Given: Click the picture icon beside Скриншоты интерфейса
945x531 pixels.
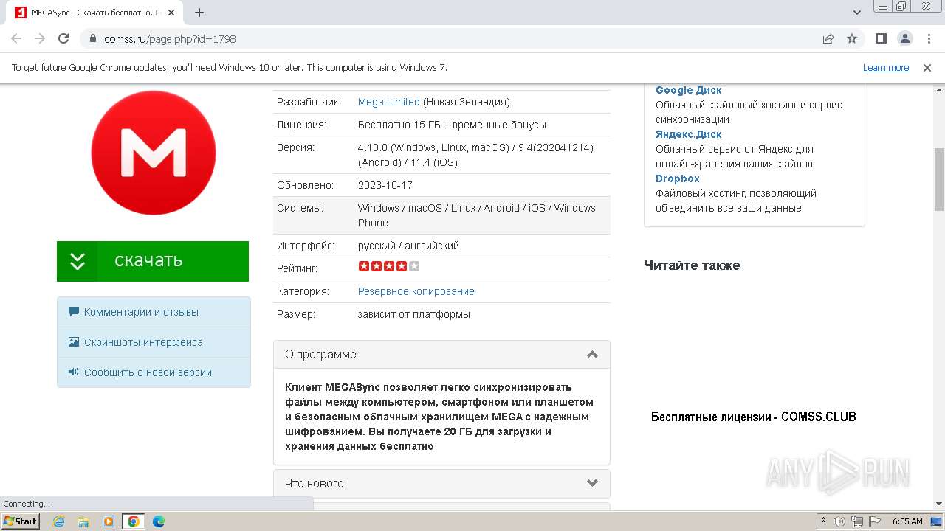Looking at the screenshot, I should (x=73, y=342).
